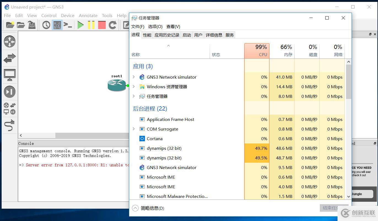
Task: Select background GNS3 Network simulator using 9.5 MB
Action: click(237, 167)
